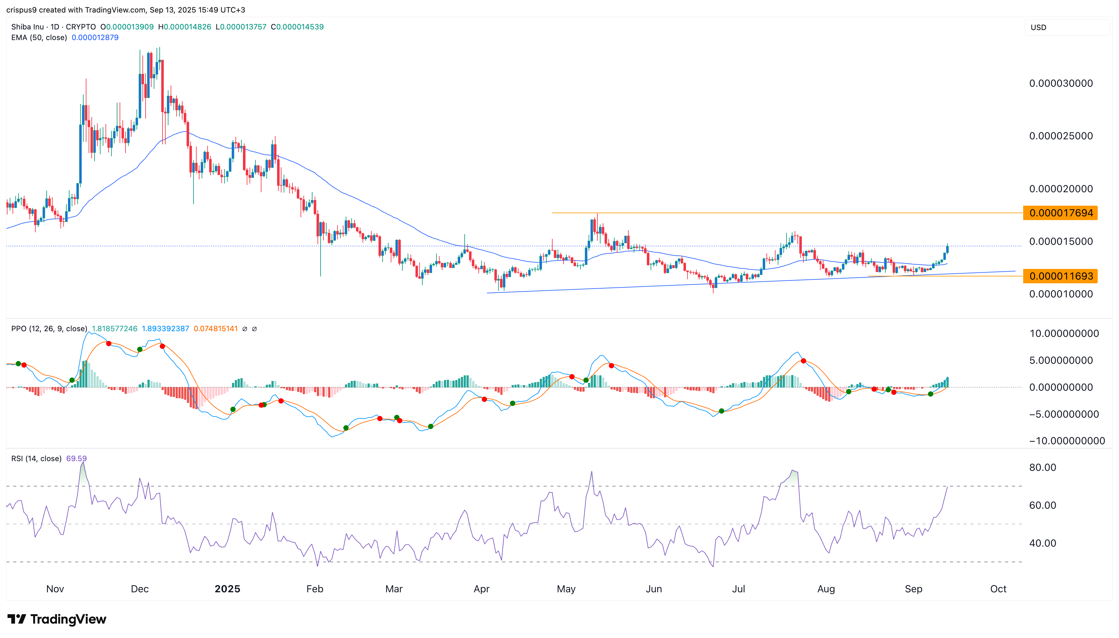This screenshot has width=1119, height=638.
Task: Click the TradingView logo icon
Action: pyautogui.click(x=17, y=619)
